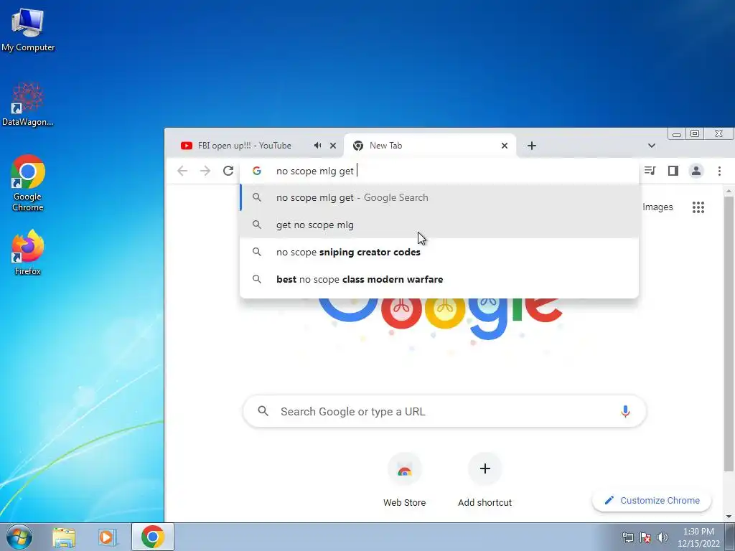Viewport: 735px width, 551px height.
Task: Expand the tab search chevron
Action: [652, 146]
